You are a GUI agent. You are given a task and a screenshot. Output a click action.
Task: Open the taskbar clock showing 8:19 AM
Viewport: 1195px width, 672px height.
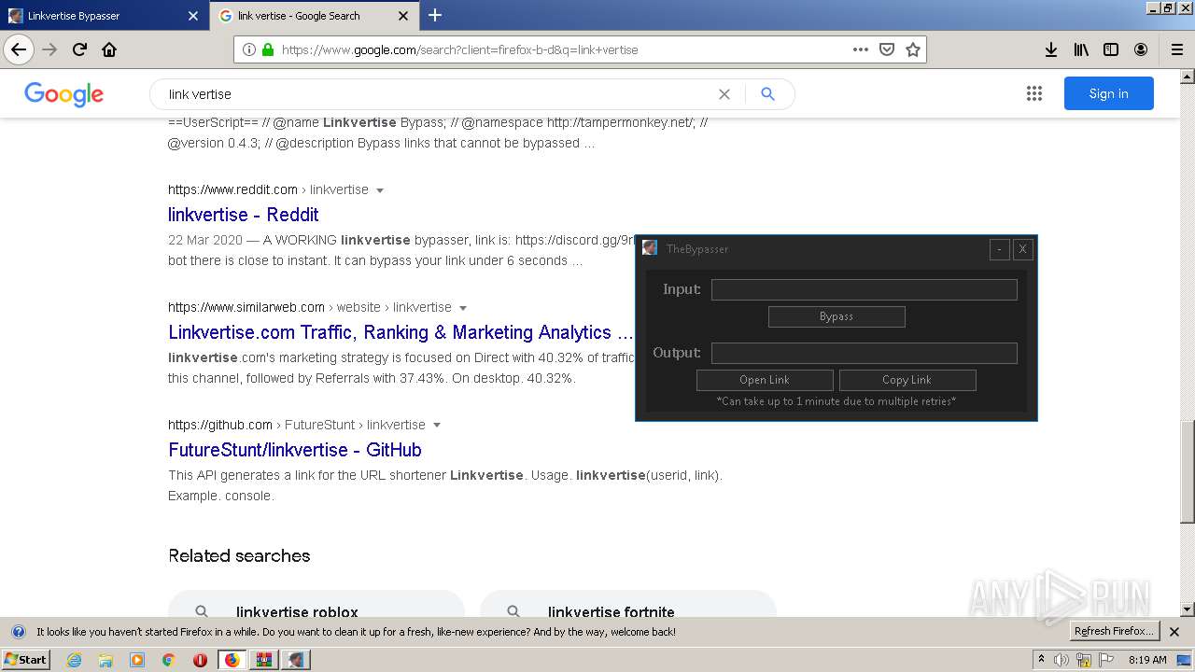pyautogui.click(x=1147, y=660)
